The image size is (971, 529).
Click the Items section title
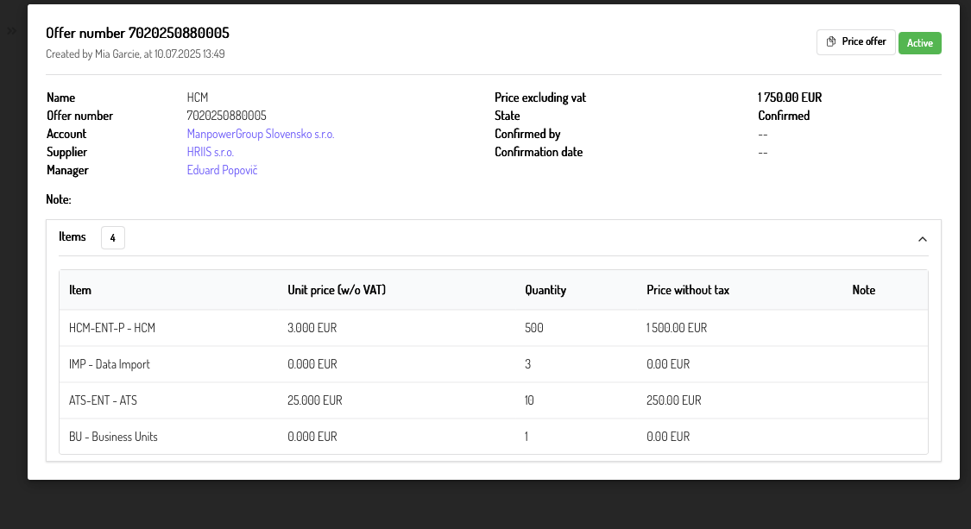tap(72, 236)
